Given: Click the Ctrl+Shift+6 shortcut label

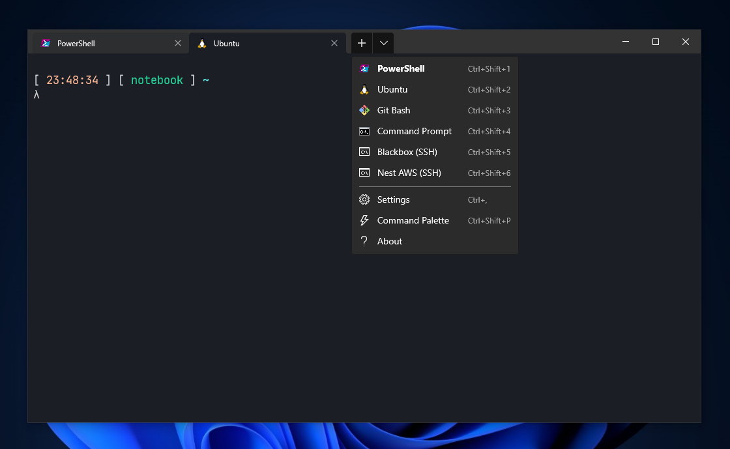Looking at the screenshot, I should tap(489, 173).
